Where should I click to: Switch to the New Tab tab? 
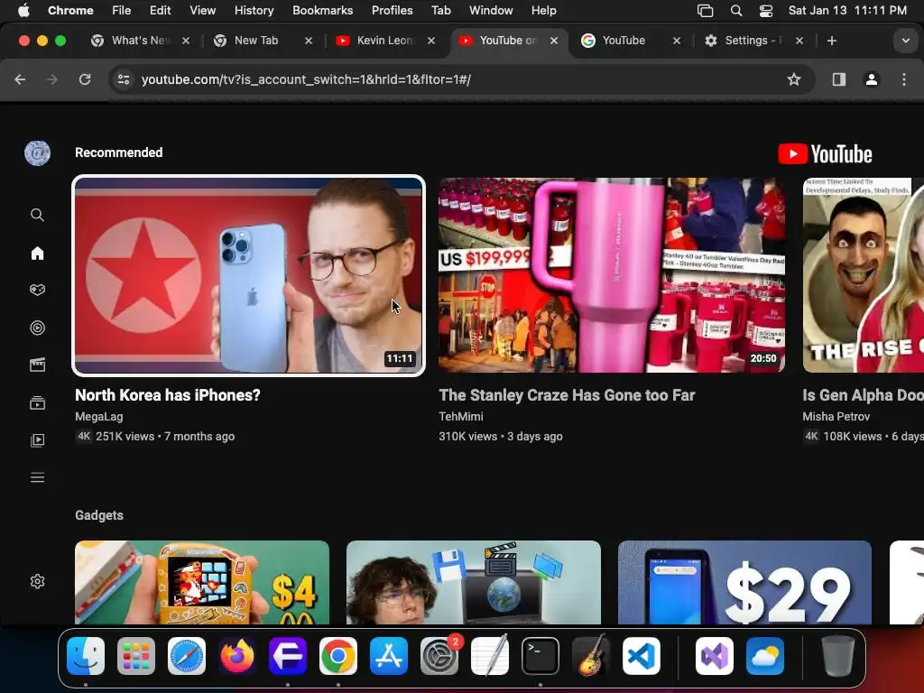[x=255, y=41]
